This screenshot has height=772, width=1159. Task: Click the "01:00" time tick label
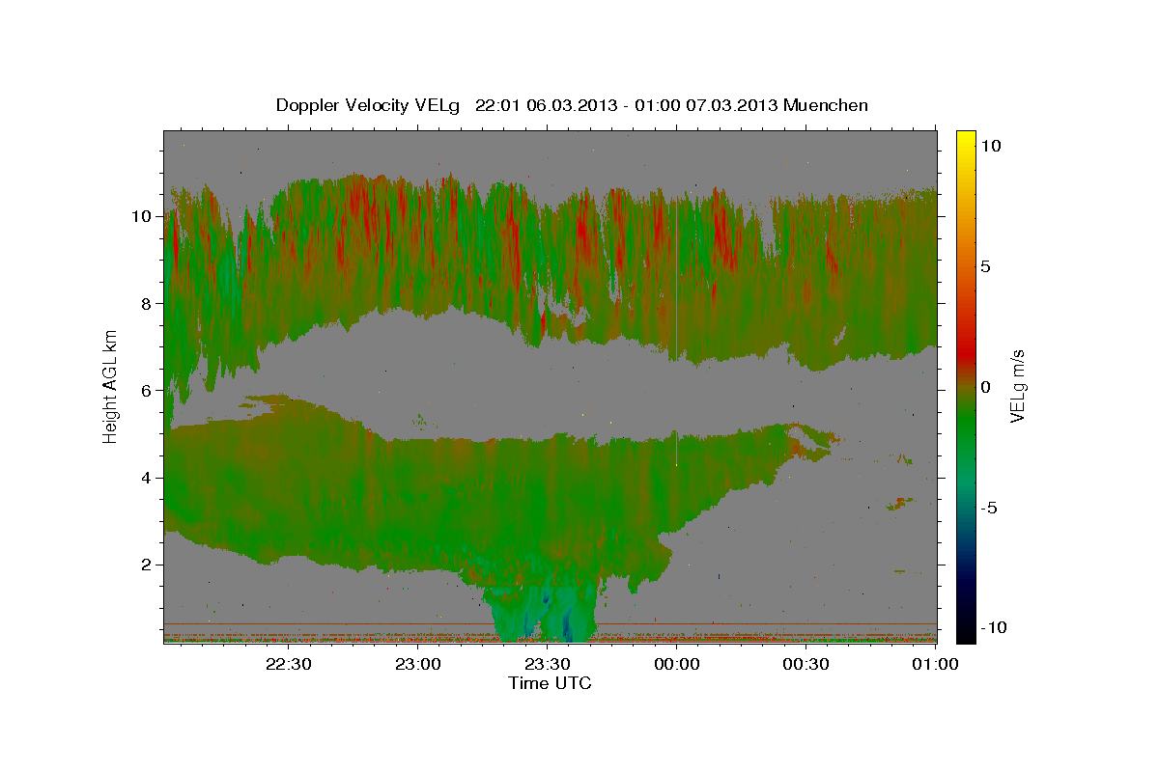tap(934, 664)
